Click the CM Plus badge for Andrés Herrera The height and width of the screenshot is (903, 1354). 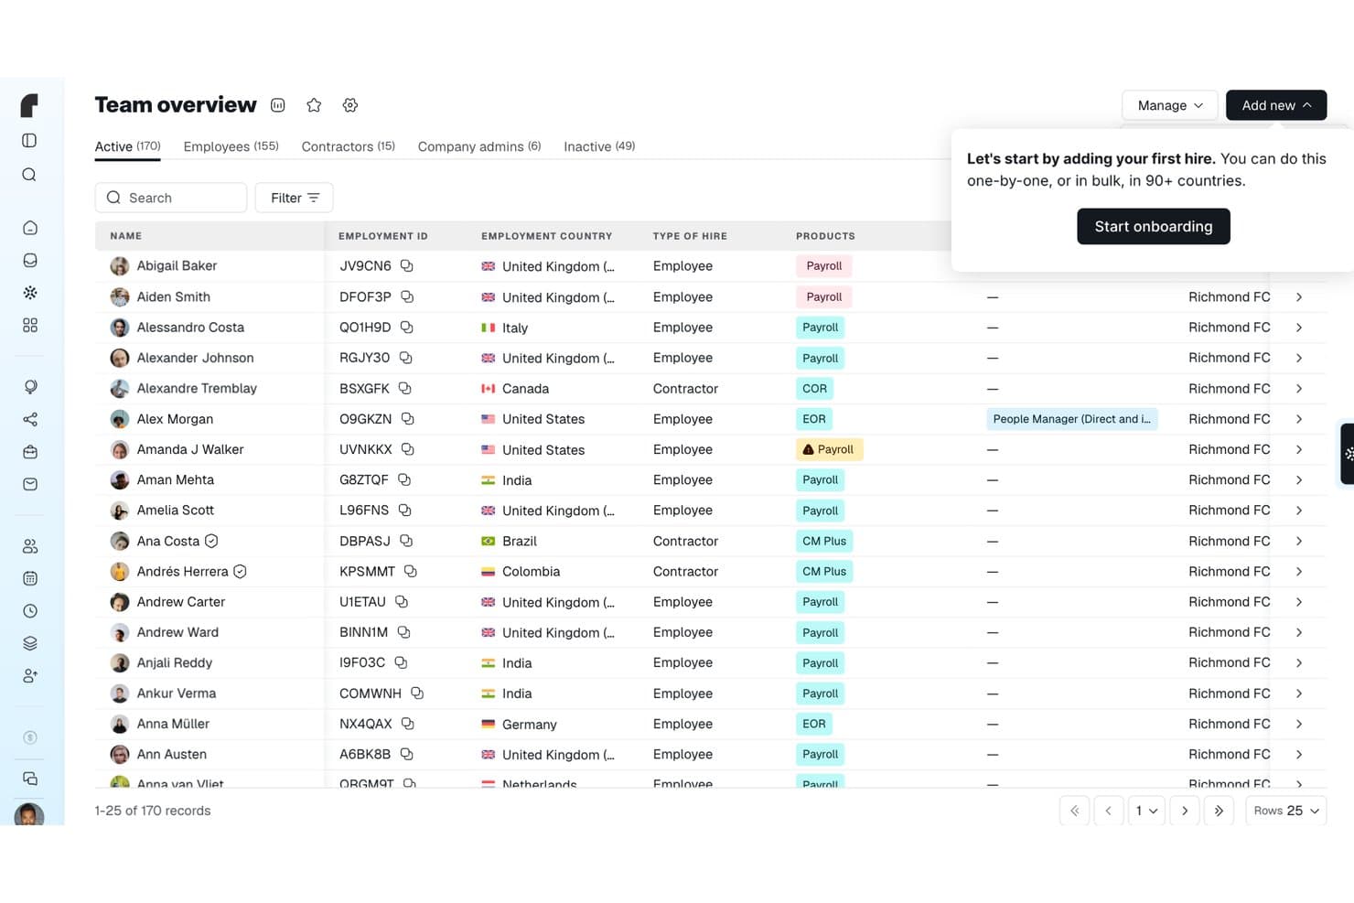tap(824, 572)
